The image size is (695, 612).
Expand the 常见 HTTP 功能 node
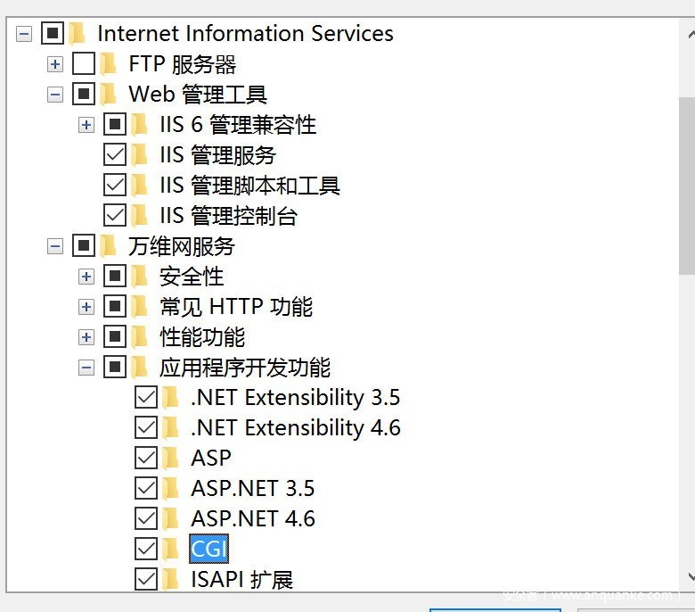(x=86, y=307)
